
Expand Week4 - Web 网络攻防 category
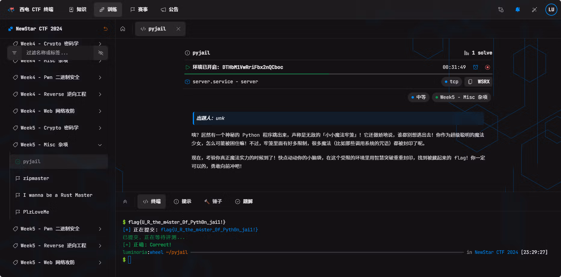57,111
